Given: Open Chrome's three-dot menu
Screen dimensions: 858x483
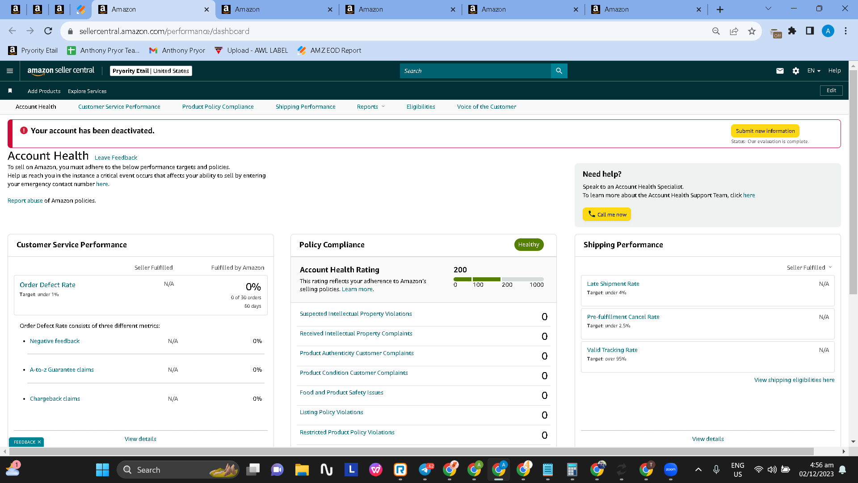Looking at the screenshot, I should tap(845, 31).
